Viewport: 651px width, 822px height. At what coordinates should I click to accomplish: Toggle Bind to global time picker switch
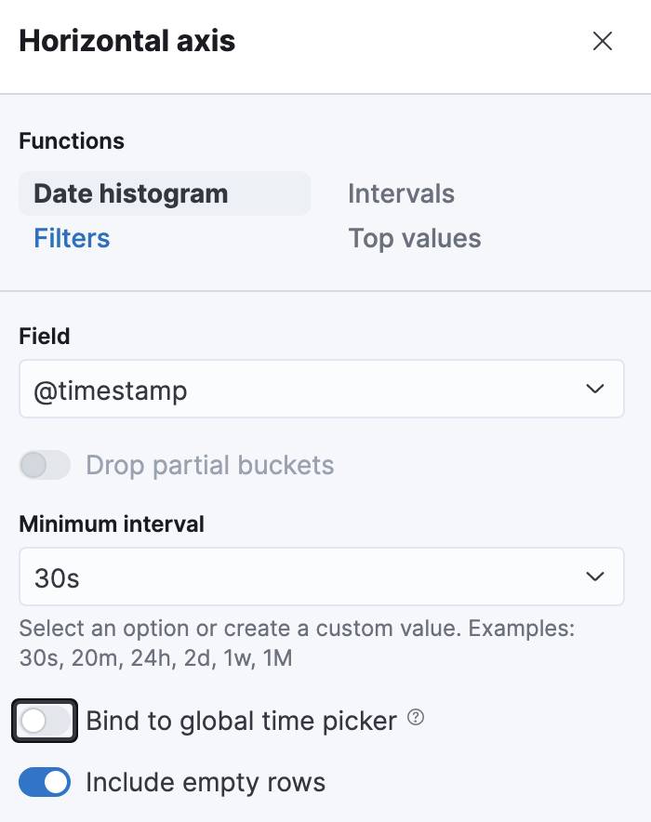[x=45, y=721]
